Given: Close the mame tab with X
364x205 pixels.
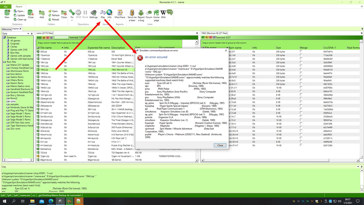Looking at the screenshot, I should (20, 29).
